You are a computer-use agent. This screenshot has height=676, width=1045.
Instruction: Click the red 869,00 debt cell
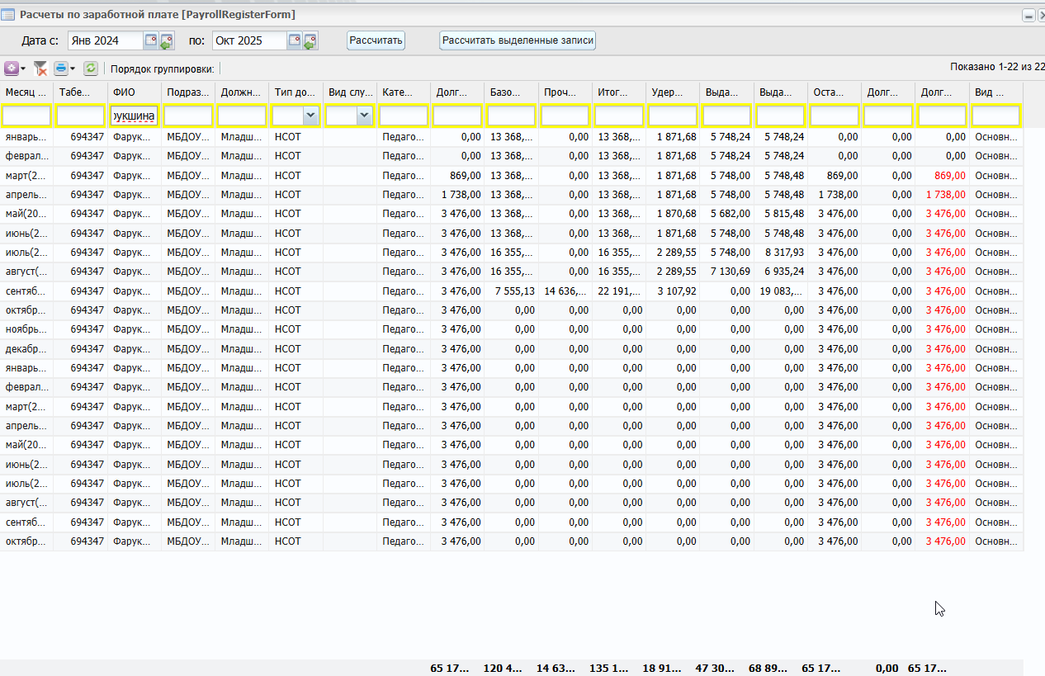pyautogui.click(x=943, y=176)
